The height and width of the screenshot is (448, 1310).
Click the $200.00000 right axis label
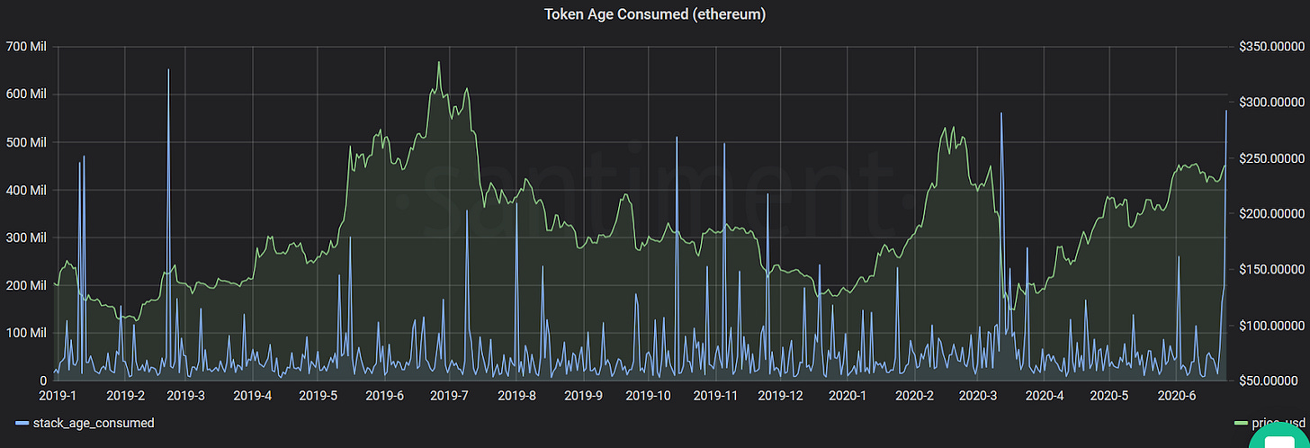pos(1270,213)
